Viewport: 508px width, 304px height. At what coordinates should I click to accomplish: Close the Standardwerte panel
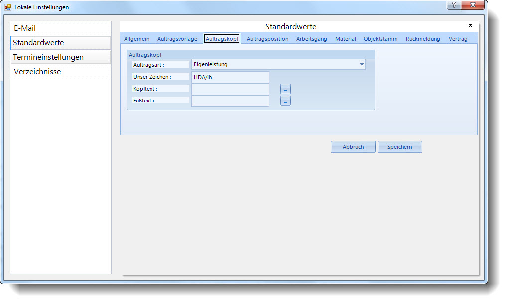click(x=471, y=25)
